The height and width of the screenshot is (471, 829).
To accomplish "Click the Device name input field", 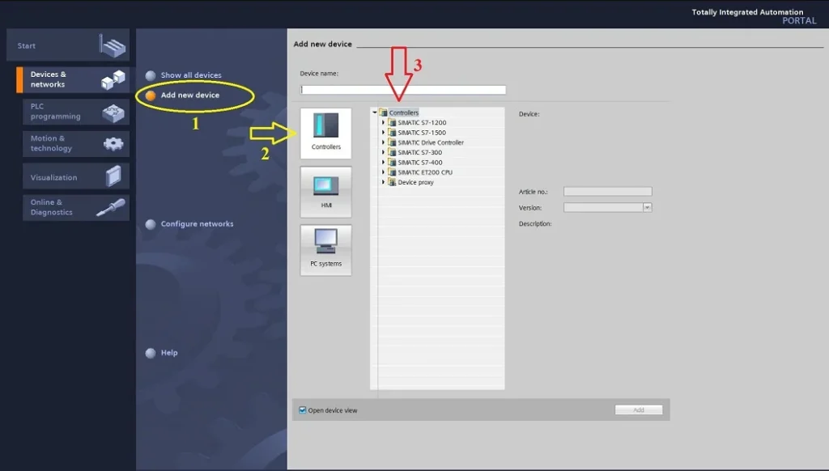I will tap(402, 90).
